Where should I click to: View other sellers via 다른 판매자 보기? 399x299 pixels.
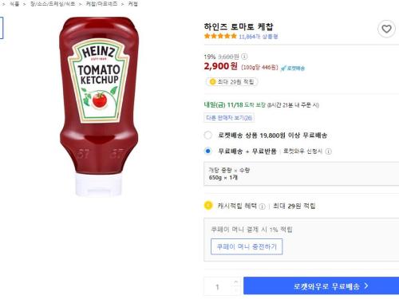(x=229, y=117)
